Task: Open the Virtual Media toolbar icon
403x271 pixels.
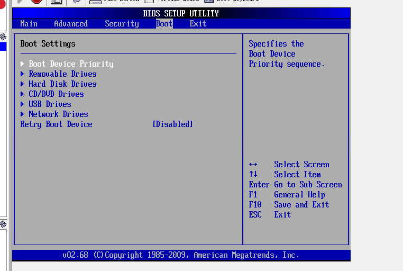Action: tap(150, 2)
